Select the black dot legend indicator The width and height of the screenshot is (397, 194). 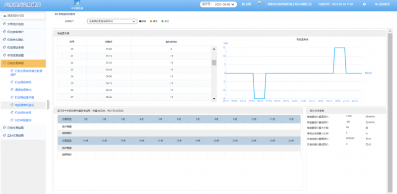(140, 21)
